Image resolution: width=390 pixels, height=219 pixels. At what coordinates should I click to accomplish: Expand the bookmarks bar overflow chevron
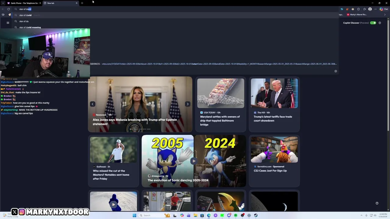coord(385,15)
